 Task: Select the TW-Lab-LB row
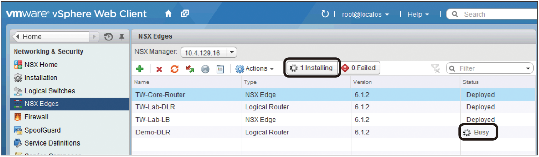(335, 120)
